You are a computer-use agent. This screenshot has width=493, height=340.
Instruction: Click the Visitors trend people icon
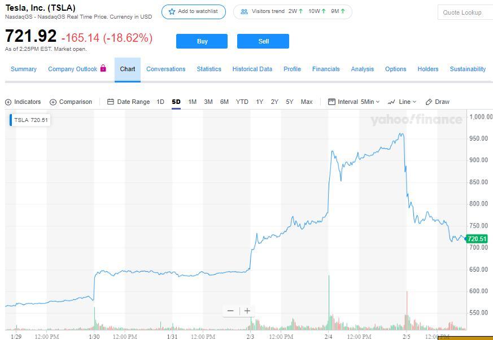[x=244, y=12]
